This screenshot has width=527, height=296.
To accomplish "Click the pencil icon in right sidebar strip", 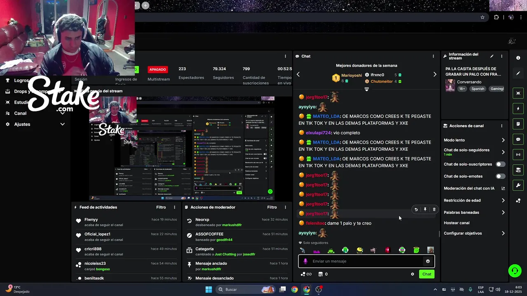I will point(518,73).
